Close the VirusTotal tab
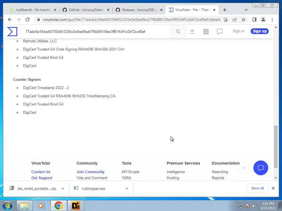Image resolution: width=282 pixels, height=211 pixels. 214,10
